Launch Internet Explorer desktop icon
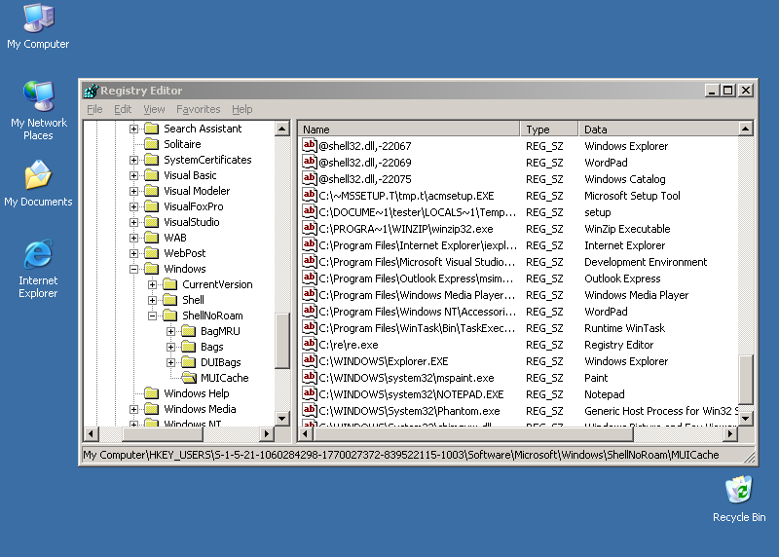Image resolution: width=779 pixels, height=557 pixels. pos(38,269)
